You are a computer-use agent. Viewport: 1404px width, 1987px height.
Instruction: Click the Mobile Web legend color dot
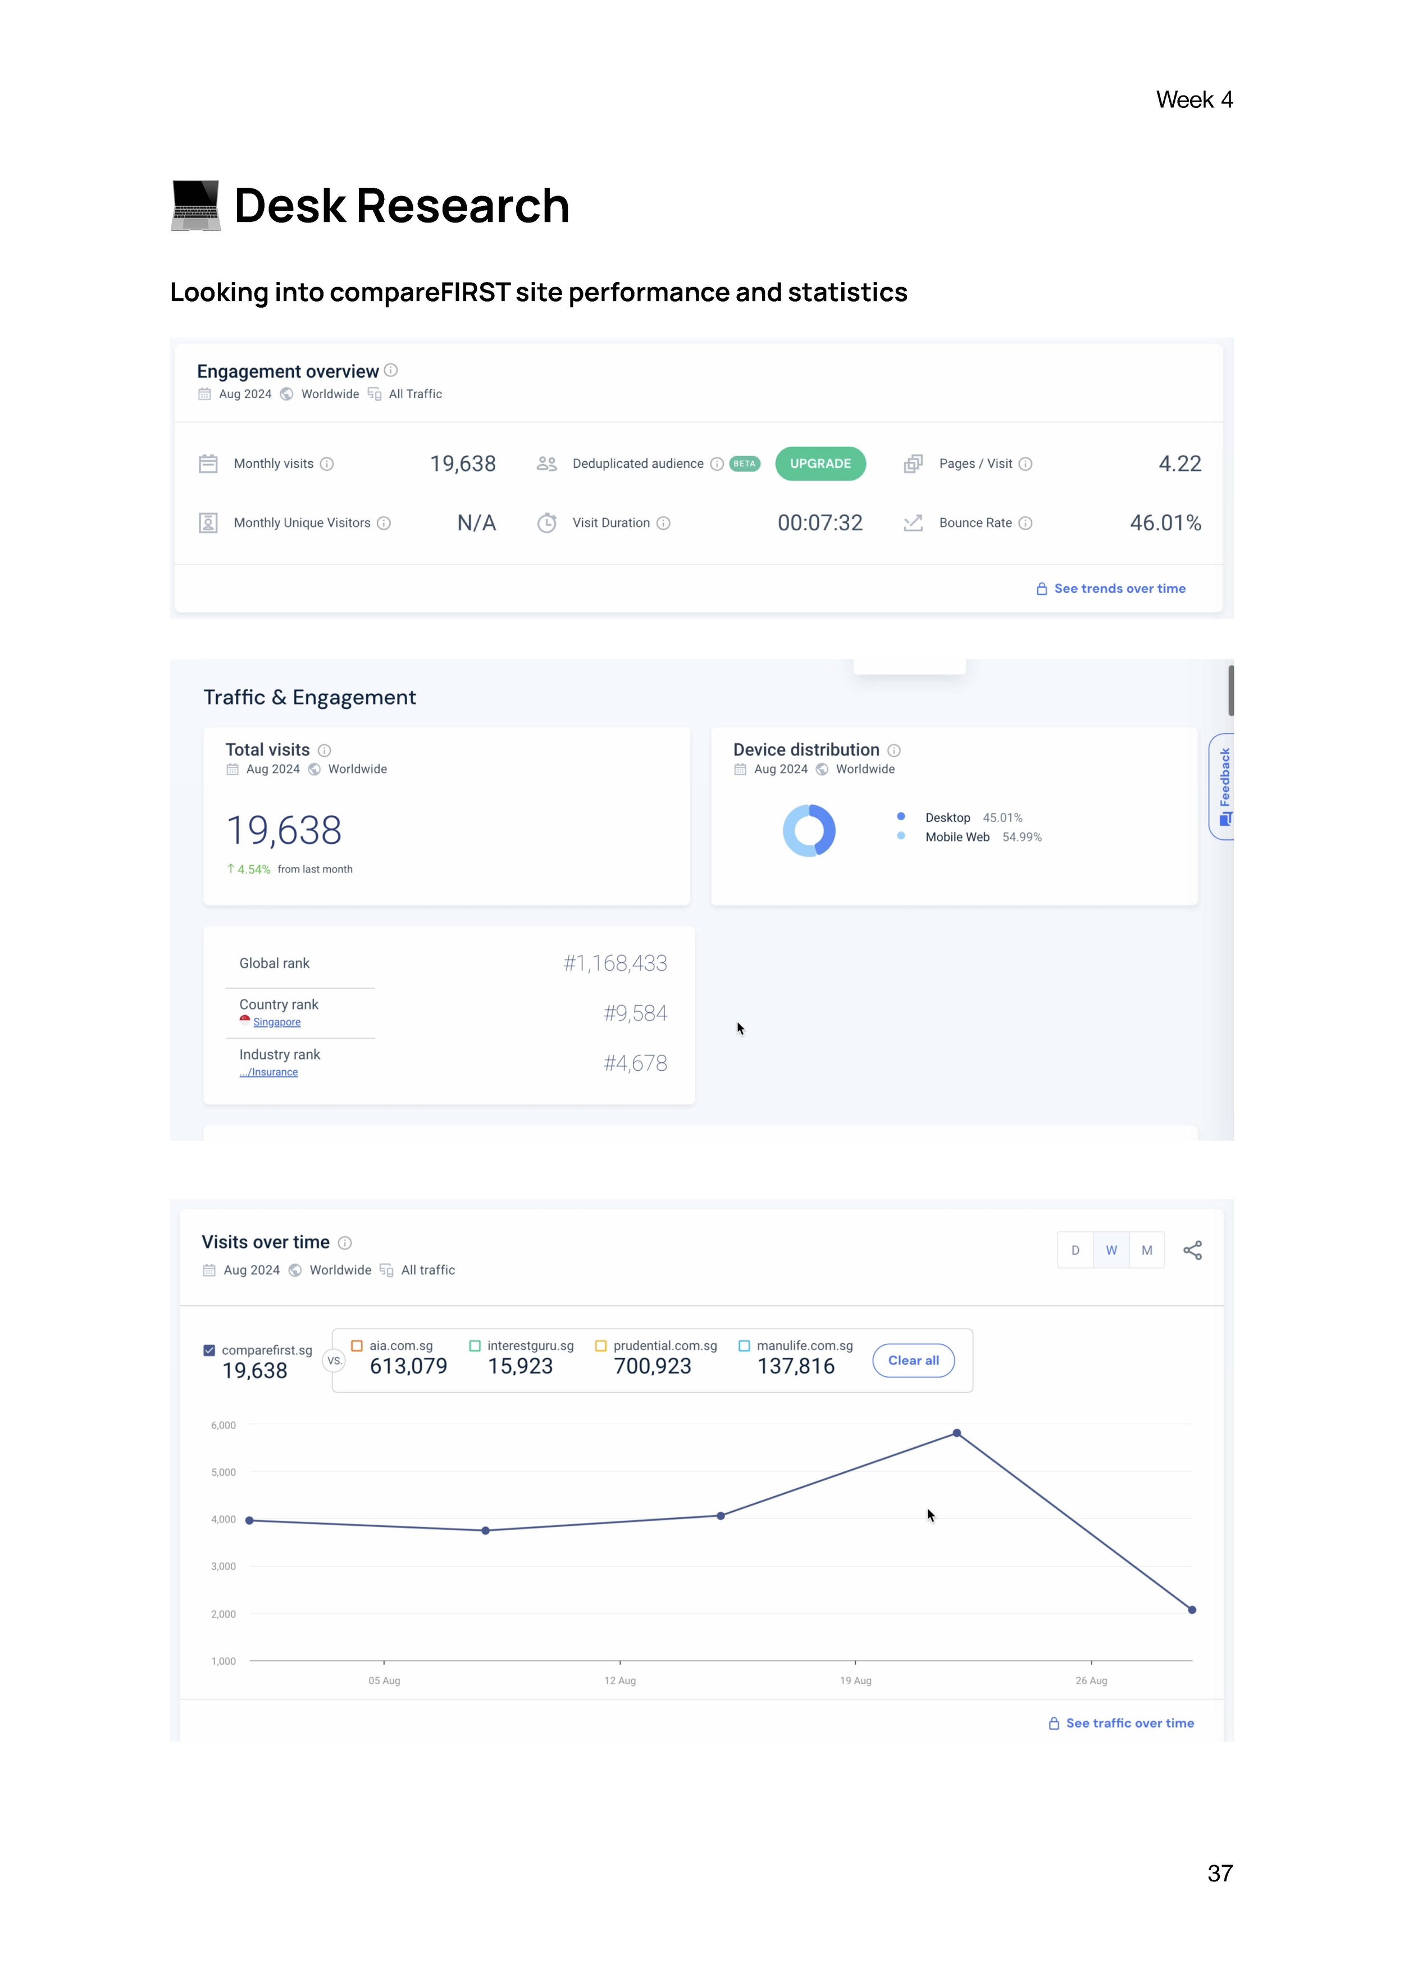(x=901, y=836)
